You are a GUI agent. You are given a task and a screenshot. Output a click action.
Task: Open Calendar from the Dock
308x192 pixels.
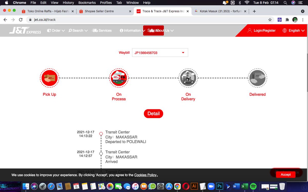pyautogui.click(x=76, y=186)
